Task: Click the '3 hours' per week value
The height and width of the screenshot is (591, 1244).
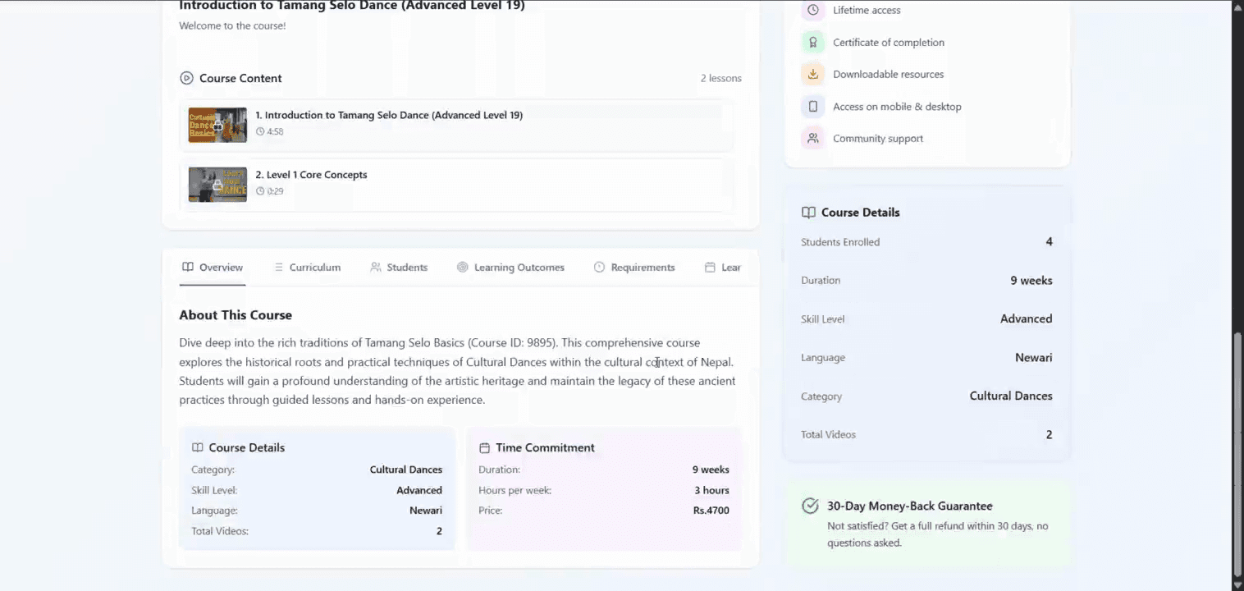Action: tap(711, 490)
